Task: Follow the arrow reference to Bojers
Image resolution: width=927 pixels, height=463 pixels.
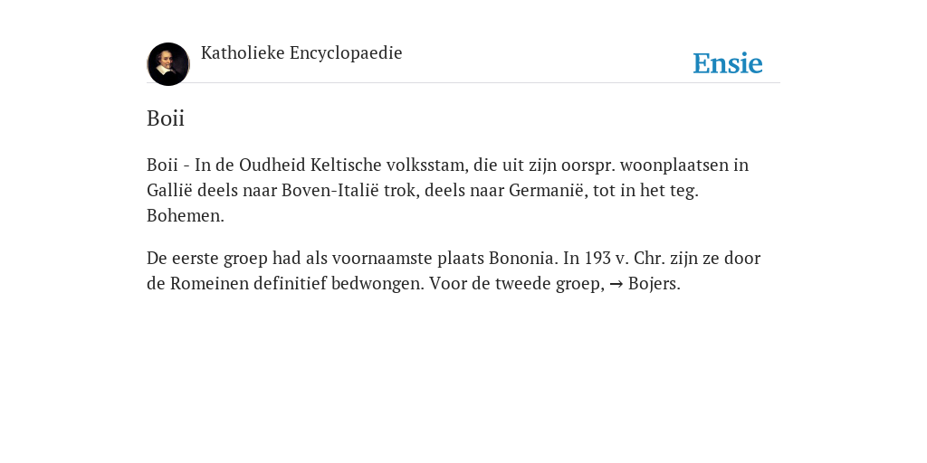Action: 654,284
